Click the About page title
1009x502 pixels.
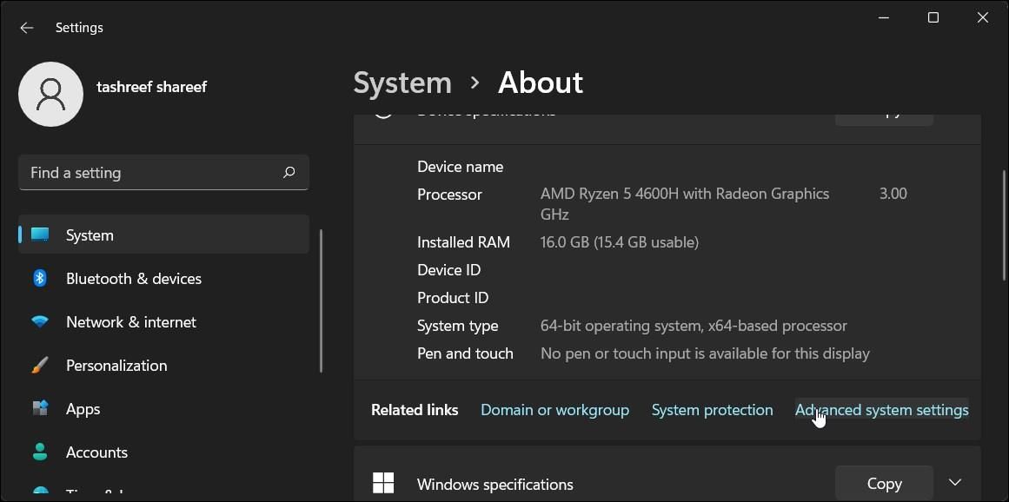point(541,83)
